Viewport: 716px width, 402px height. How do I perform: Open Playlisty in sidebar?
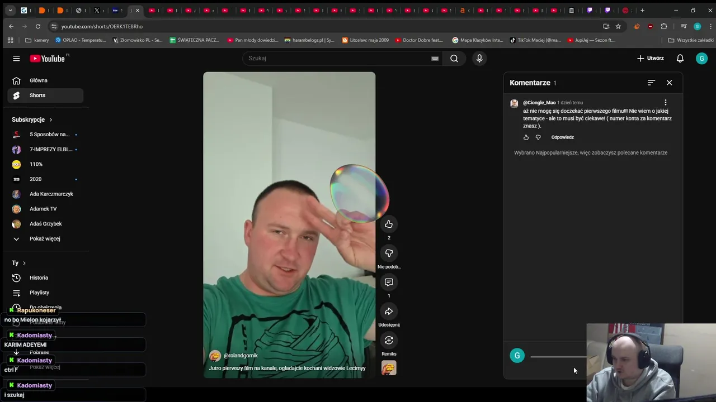[x=45, y=293]
